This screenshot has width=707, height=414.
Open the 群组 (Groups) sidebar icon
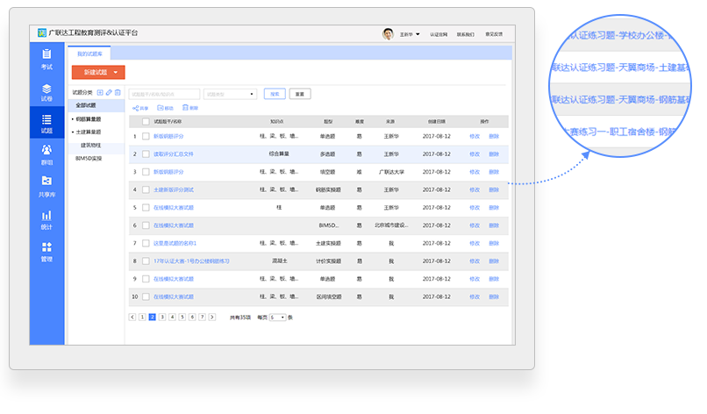tap(46, 155)
